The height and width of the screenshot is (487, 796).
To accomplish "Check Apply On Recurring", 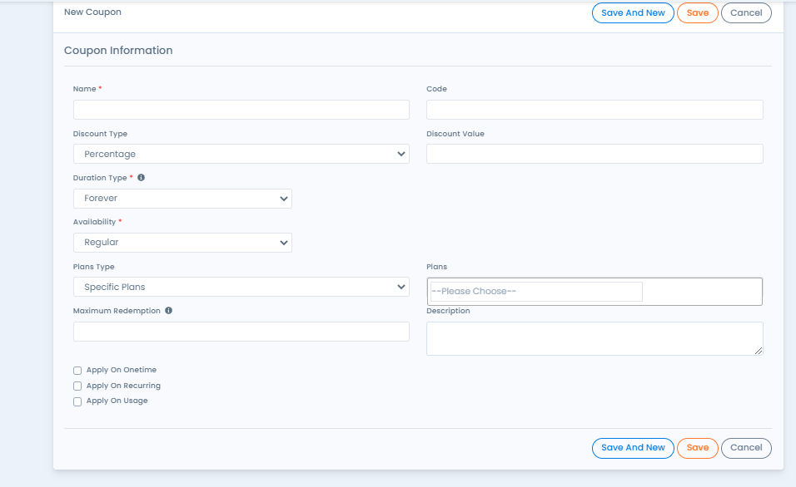I will [x=77, y=386].
